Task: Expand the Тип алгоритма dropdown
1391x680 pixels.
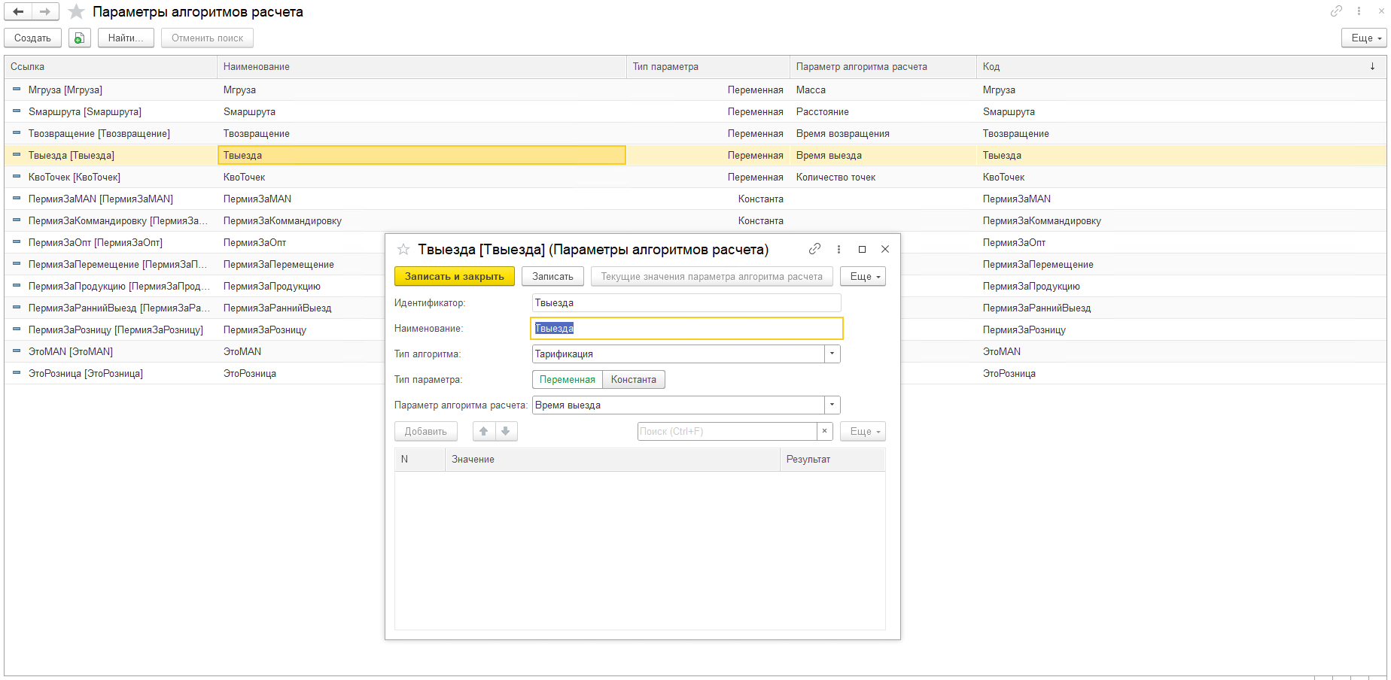Action: tap(832, 354)
